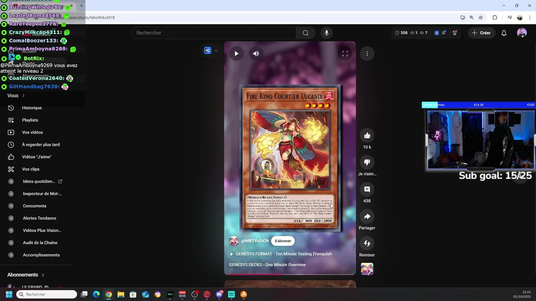Click the Windows taskbar Rechercher box
536x301 pixels.
point(46,294)
